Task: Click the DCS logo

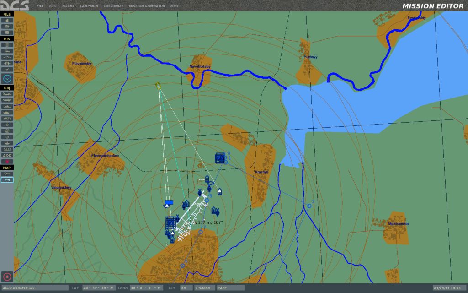Action: click(x=14, y=5)
